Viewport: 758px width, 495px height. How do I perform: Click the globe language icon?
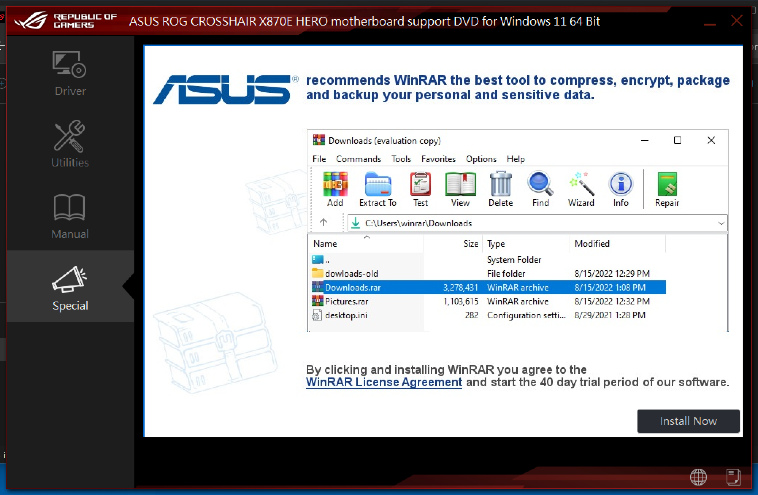pos(698,477)
